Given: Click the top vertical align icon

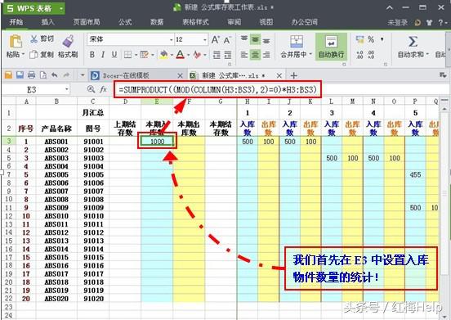Looking at the screenshot, I should pos(244,38).
